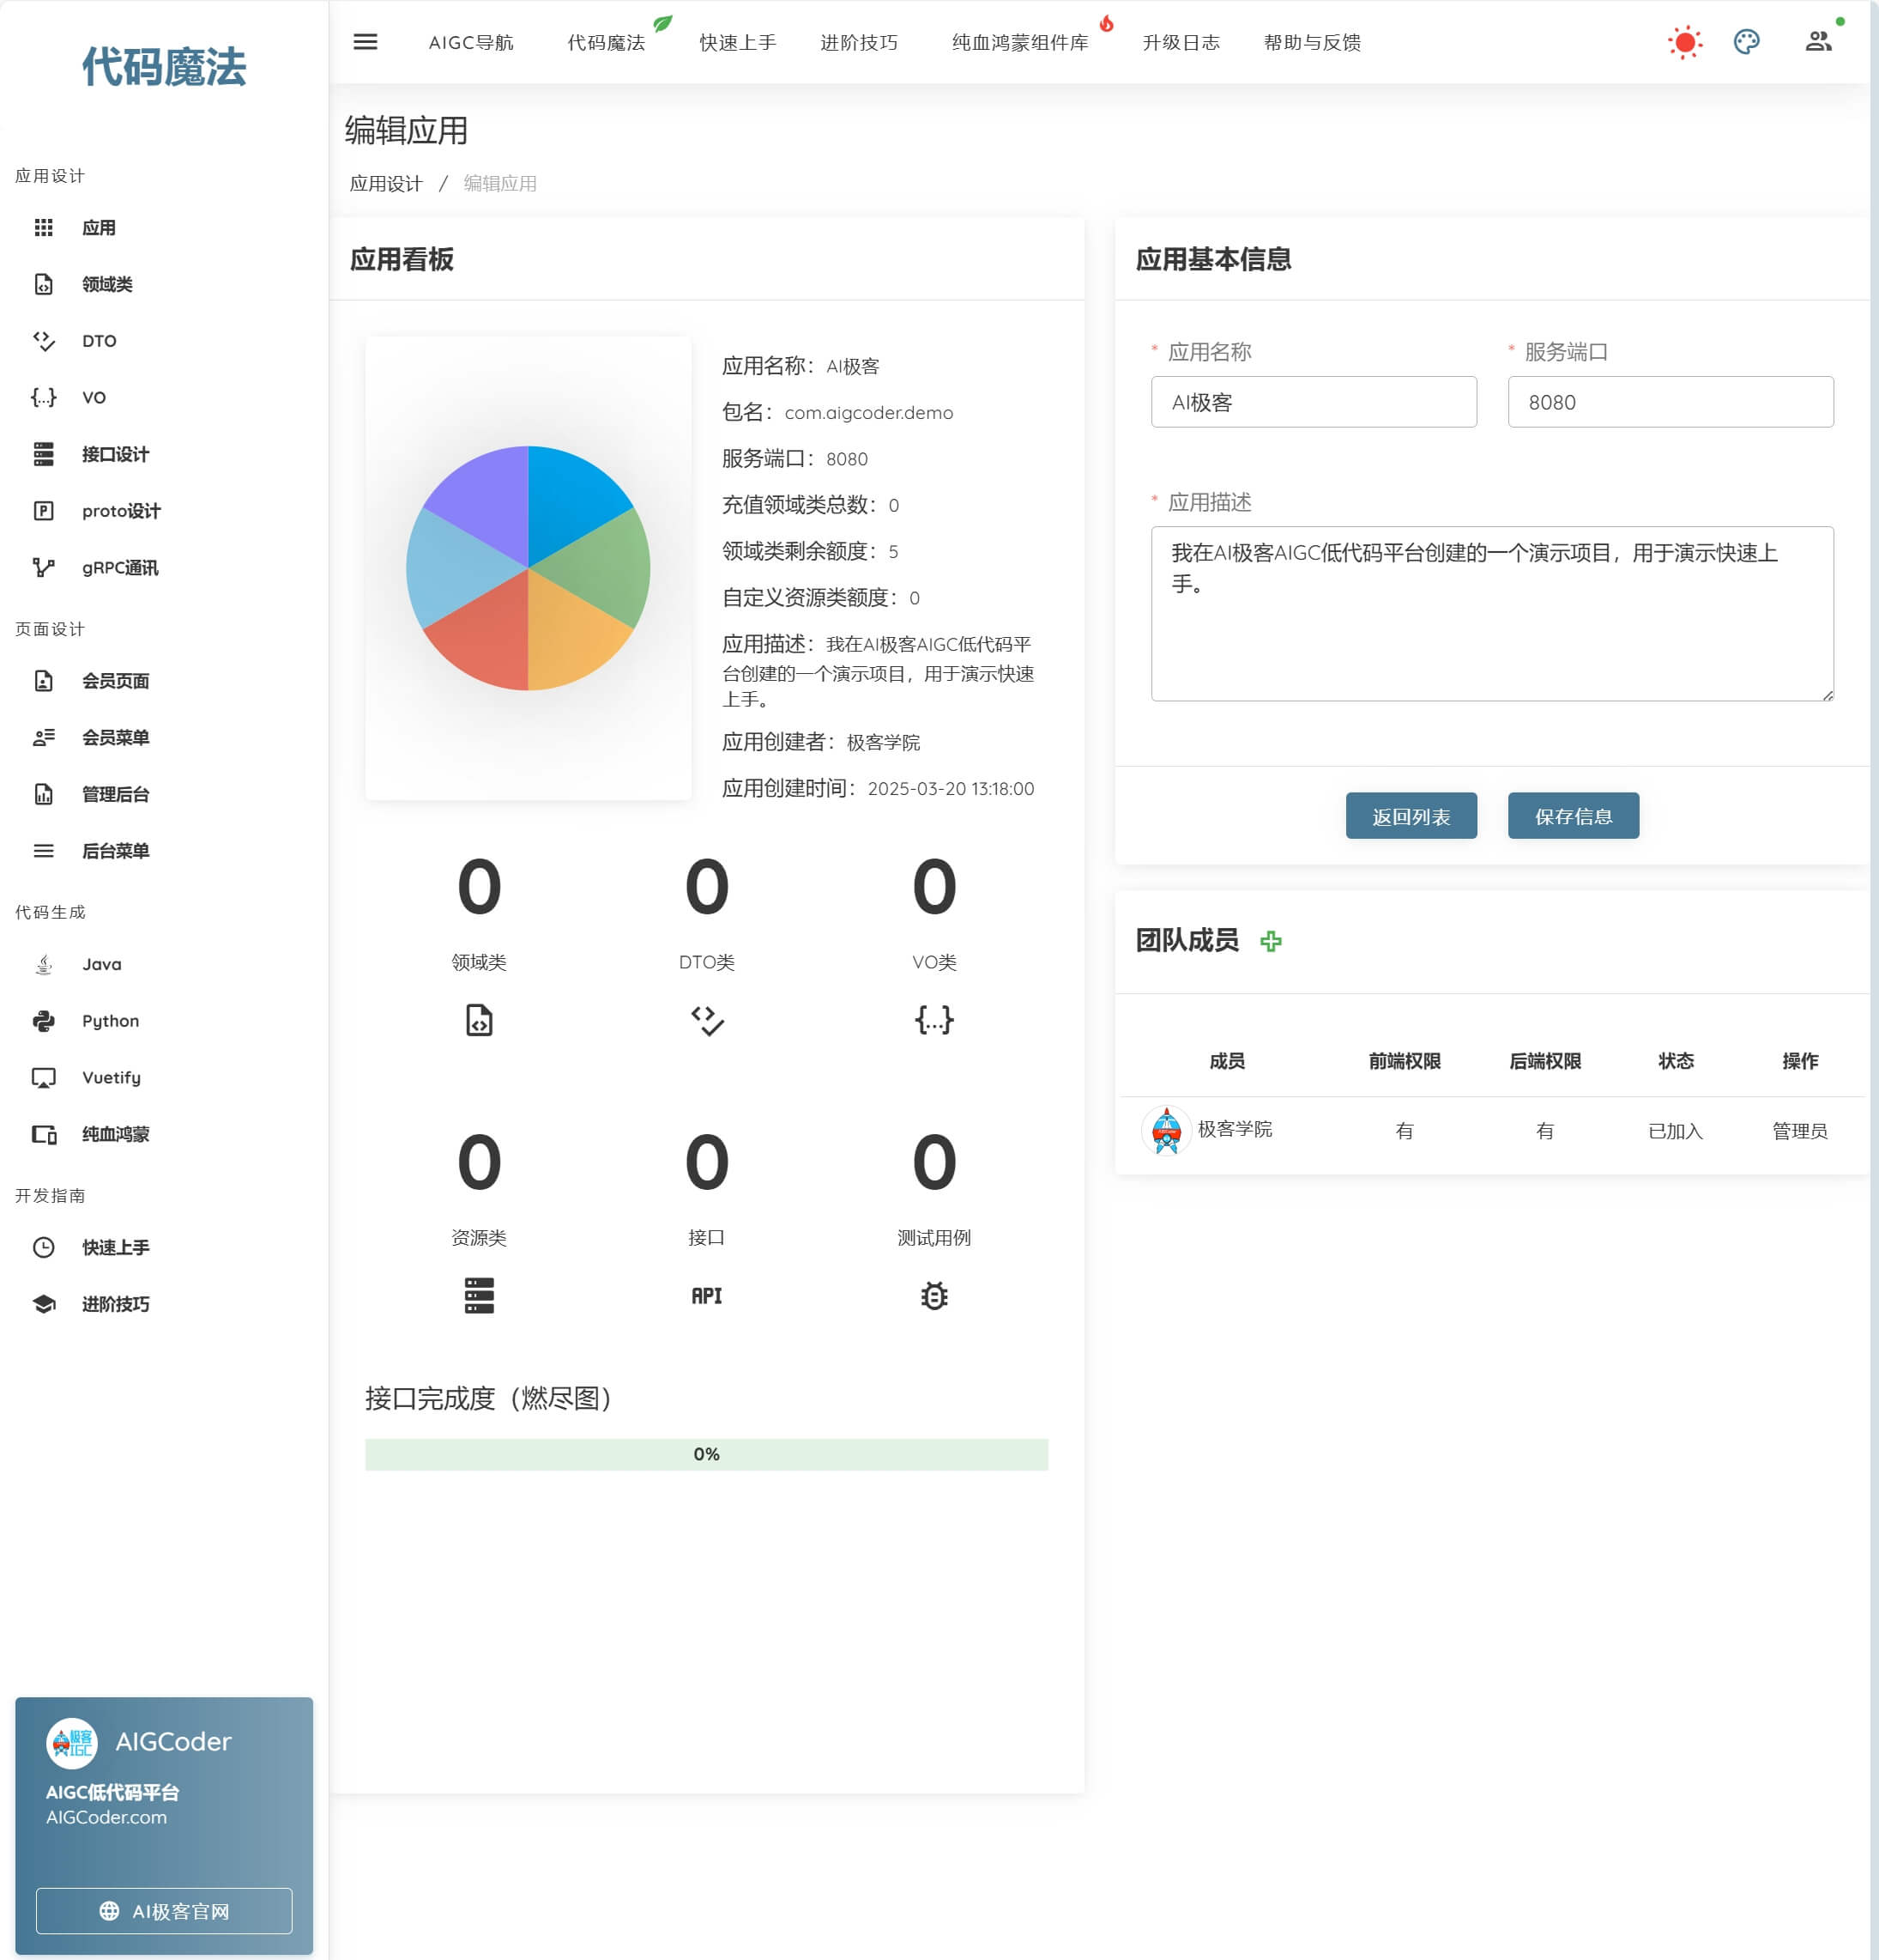The width and height of the screenshot is (1879, 1960).
Task: Open 纯血鸿蒙组件库 in top navigation
Action: click(1019, 42)
